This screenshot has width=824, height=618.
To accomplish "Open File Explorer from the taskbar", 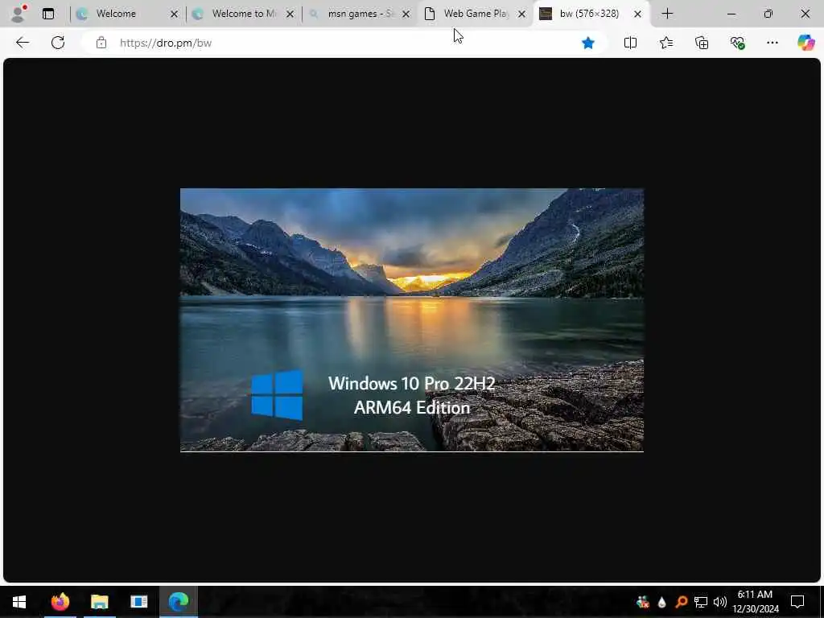I will point(99,601).
